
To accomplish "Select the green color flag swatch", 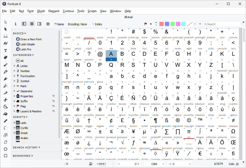I will coord(172,24).
